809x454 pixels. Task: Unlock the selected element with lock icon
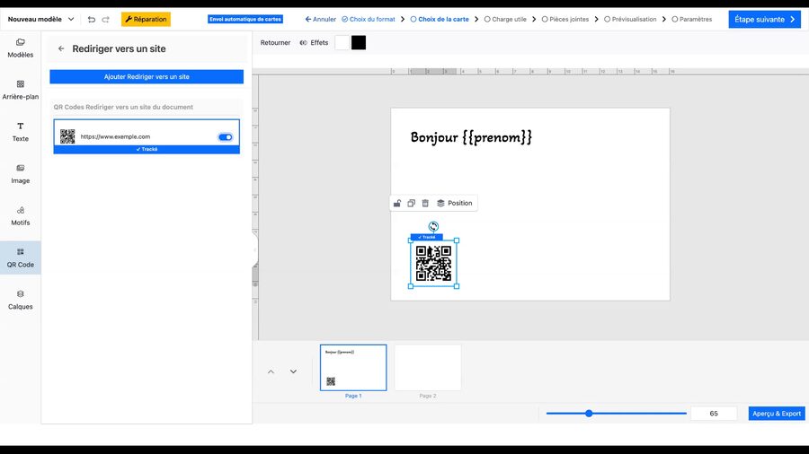396,204
